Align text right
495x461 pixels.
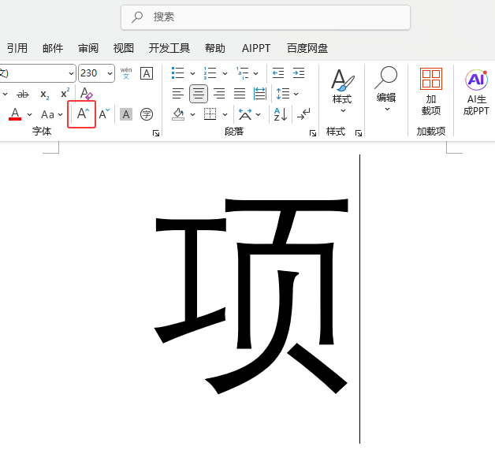219,94
